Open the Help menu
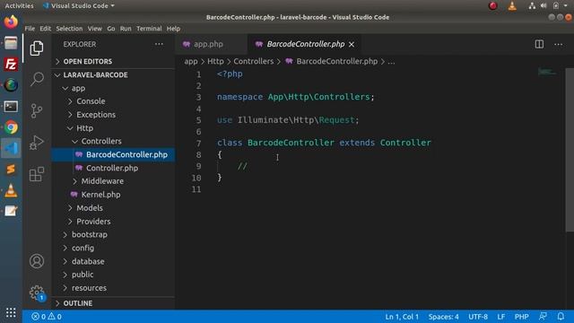The height and width of the screenshot is (323, 574). tap(173, 29)
